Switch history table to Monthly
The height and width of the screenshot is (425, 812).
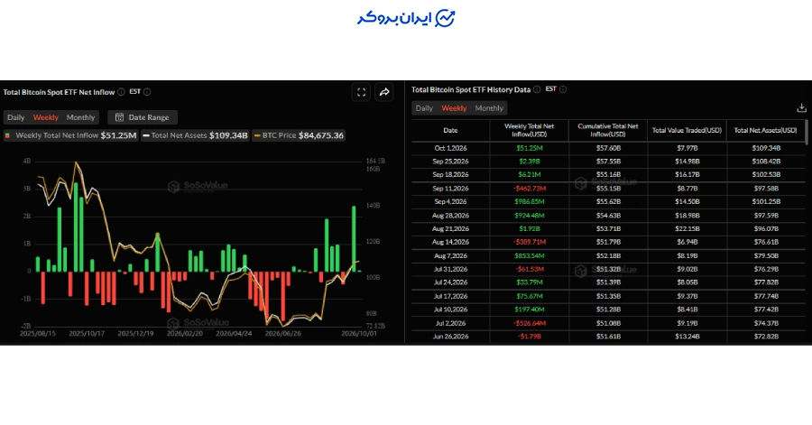(x=489, y=108)
